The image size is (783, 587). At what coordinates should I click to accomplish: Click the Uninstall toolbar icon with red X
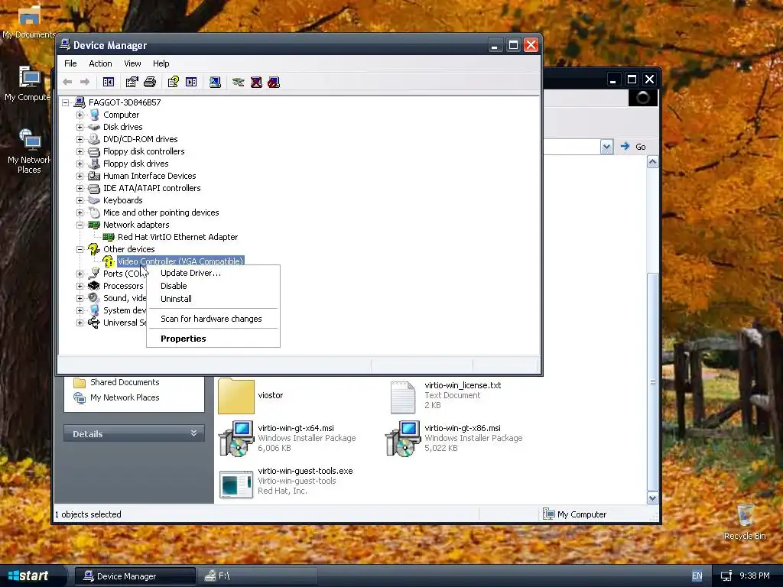pos(256,82)
